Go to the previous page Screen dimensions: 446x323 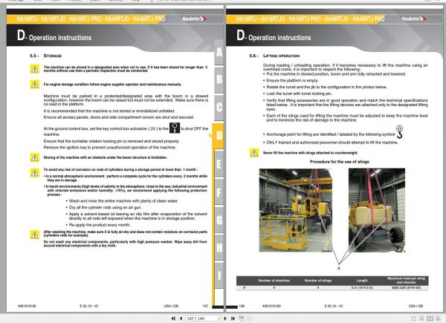(x=181, y=319)
